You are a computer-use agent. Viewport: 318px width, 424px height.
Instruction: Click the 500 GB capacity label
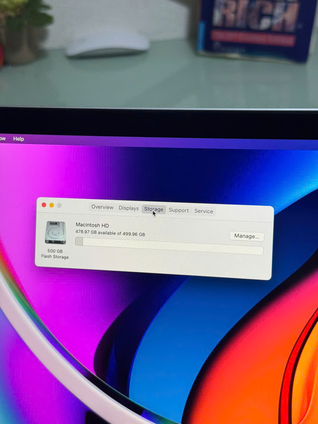tap(55, 251)
